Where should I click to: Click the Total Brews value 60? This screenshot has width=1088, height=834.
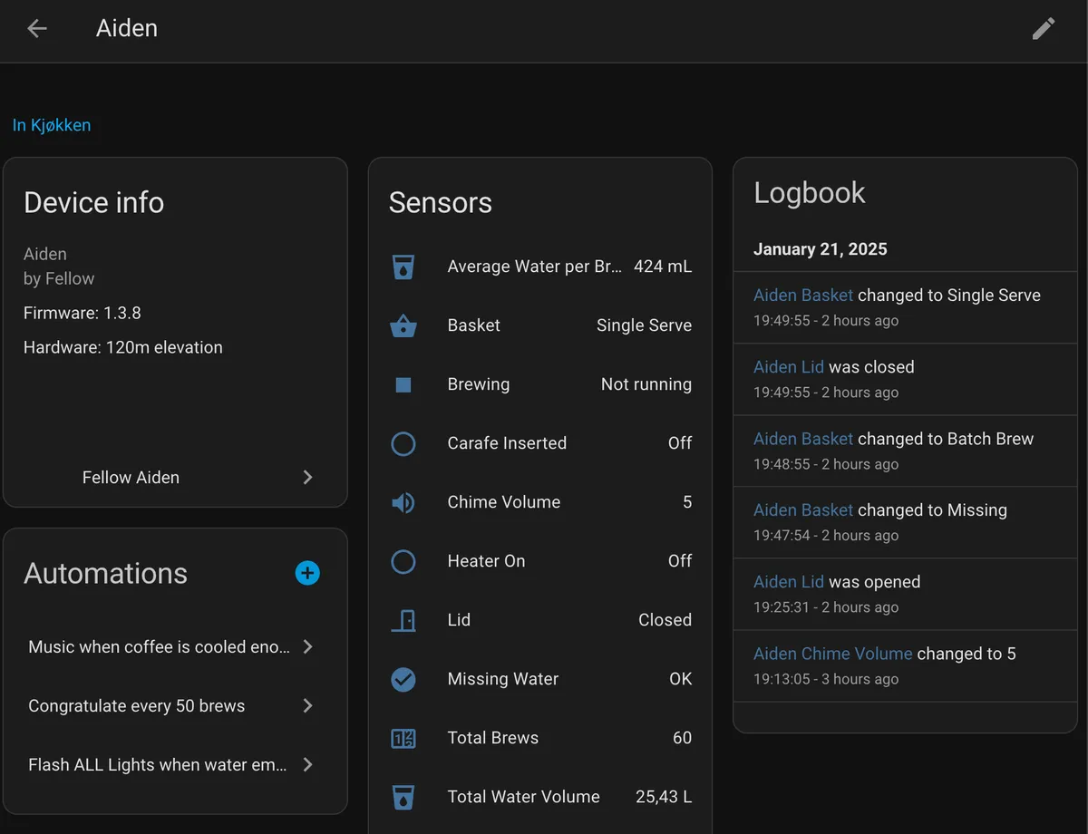coord(682,738)
